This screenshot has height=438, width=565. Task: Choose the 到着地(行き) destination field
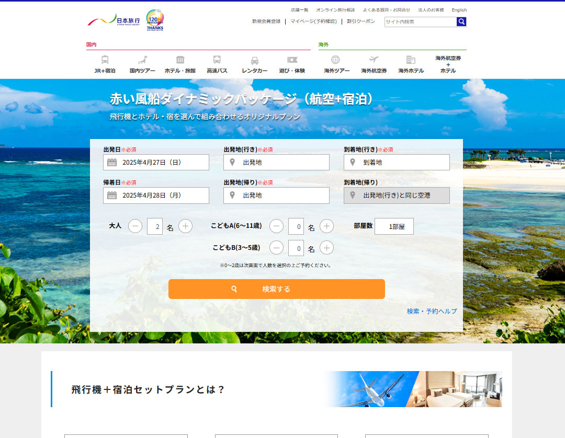coord(397,163)
